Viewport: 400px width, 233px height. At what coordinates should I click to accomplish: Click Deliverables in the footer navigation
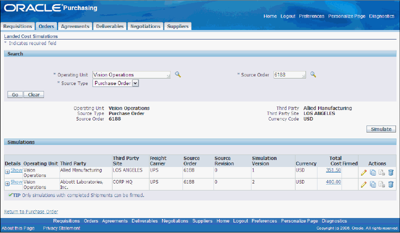coord(144,221)
